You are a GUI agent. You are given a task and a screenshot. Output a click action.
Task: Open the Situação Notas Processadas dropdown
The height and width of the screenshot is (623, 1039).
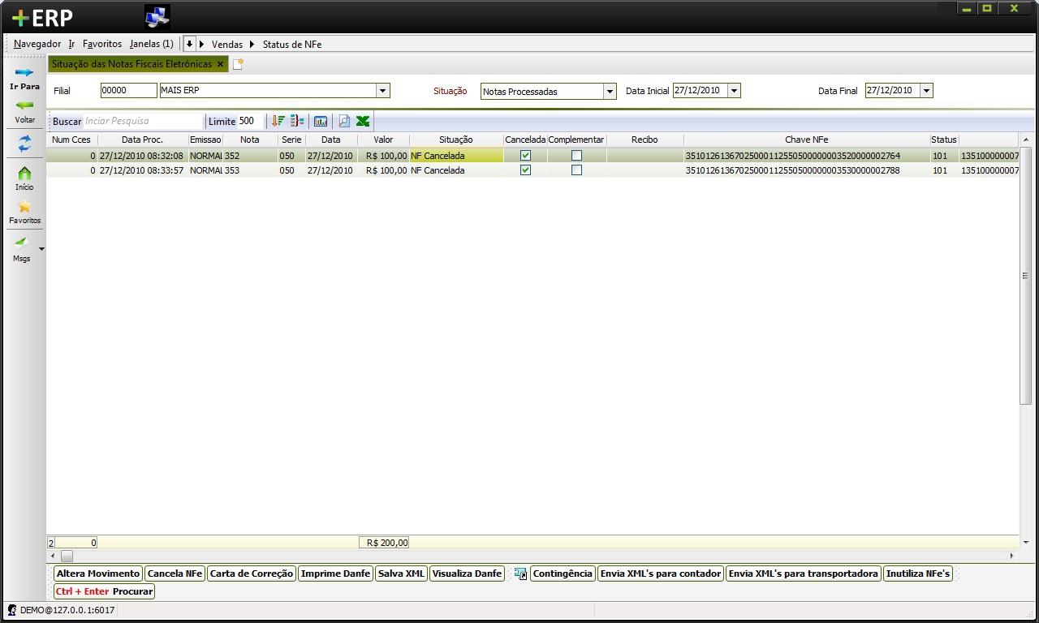point(610,92)
